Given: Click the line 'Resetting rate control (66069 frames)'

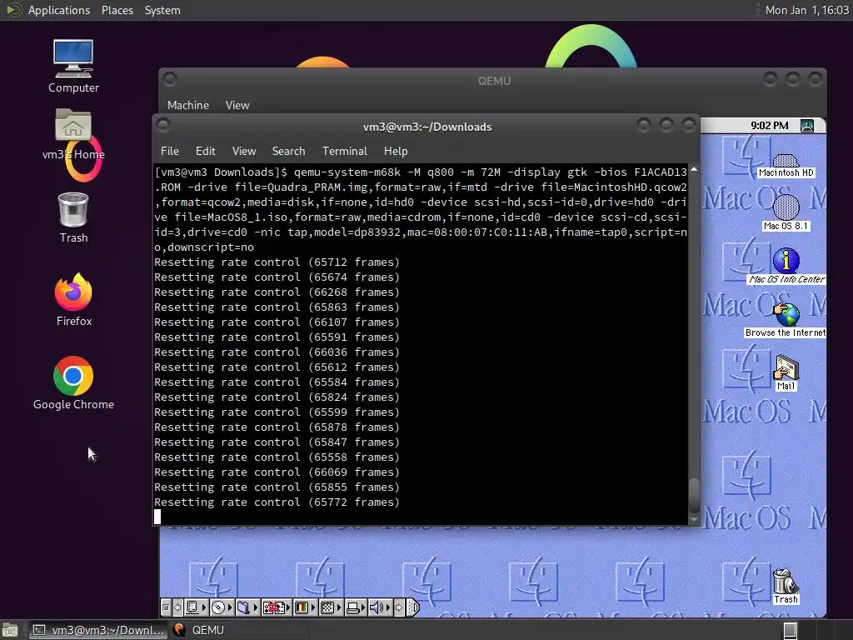Looking at the screenshot, I should 277,472.
